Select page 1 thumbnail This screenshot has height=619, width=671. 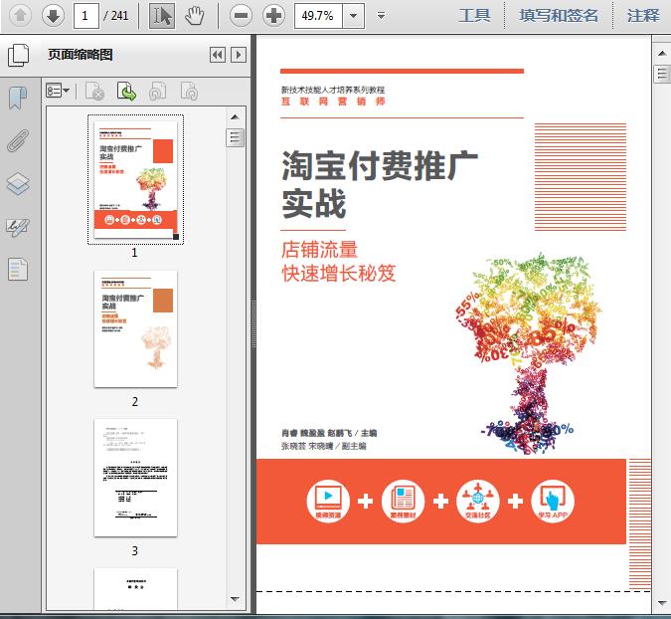pos(135,179)
